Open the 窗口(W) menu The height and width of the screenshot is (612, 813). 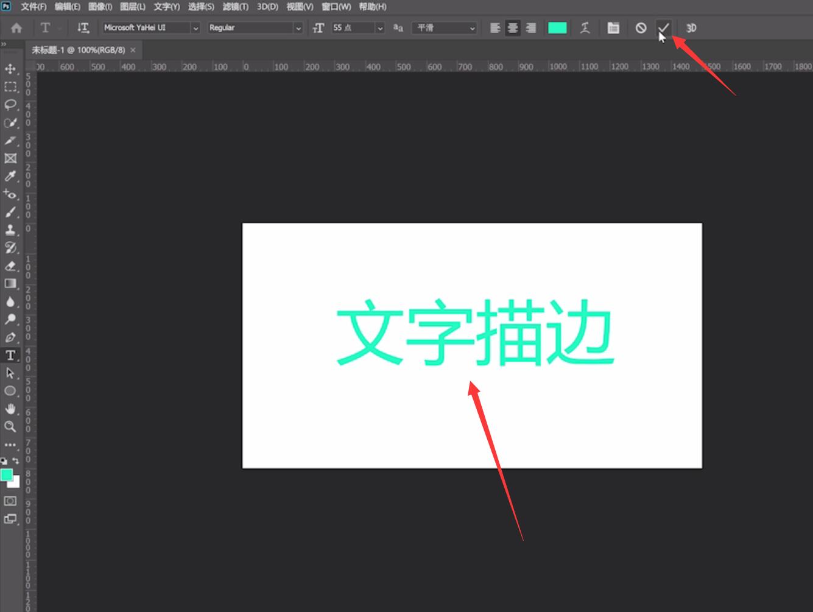(336, 7)
